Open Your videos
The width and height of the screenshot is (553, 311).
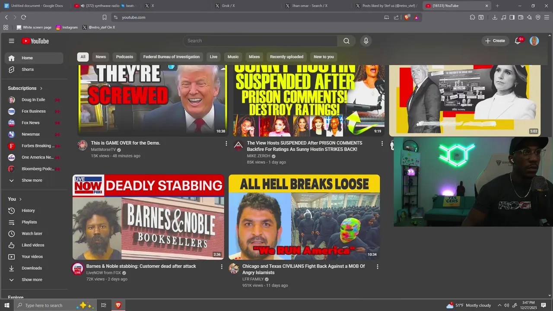pos(34,257)
